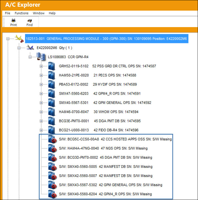This screenshot has height=200, width=198.
Task: Select the 42 GPM GENERAL OPS SN: 1474592 row
Action: tap(105, 103)
